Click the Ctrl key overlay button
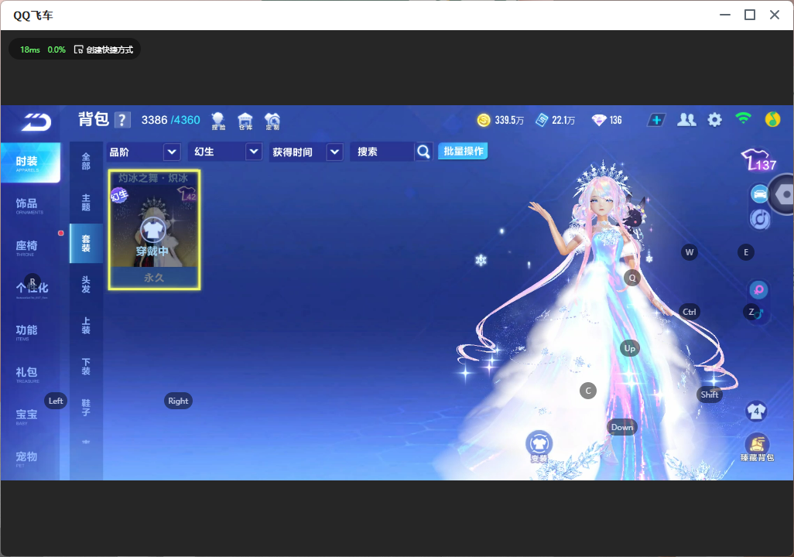The image size is (794, 557). (690, 312)
